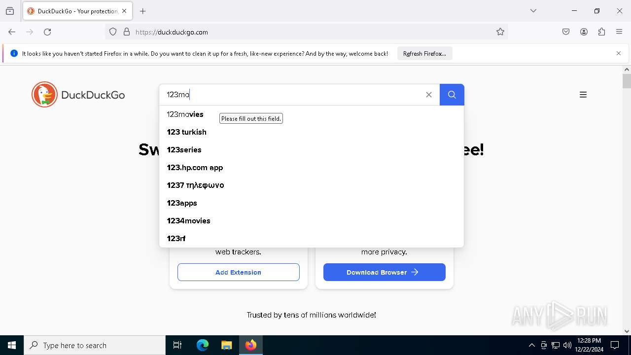The image size is (631, 355).
Task: Click the page vertical scrollbar thumb
Action: point(627,81)
